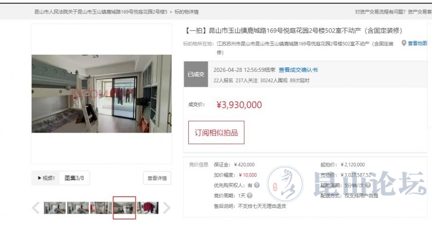Open the help icon beside 优先购买权人
Viewport: 432px width, 225px height.
tap(257, 185)
